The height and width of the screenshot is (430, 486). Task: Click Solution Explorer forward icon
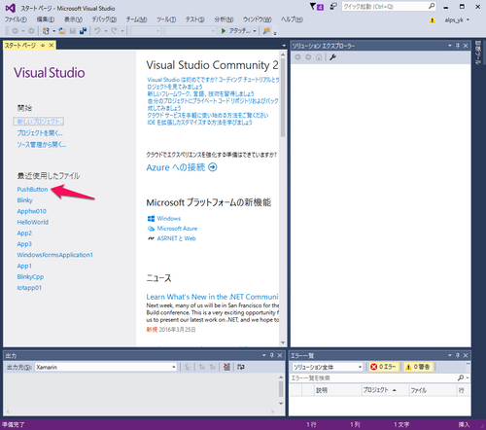tap(308, 57)
